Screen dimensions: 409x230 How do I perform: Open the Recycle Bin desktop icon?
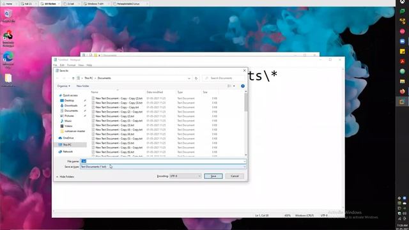pyautogui.click(x=8, y=15)
